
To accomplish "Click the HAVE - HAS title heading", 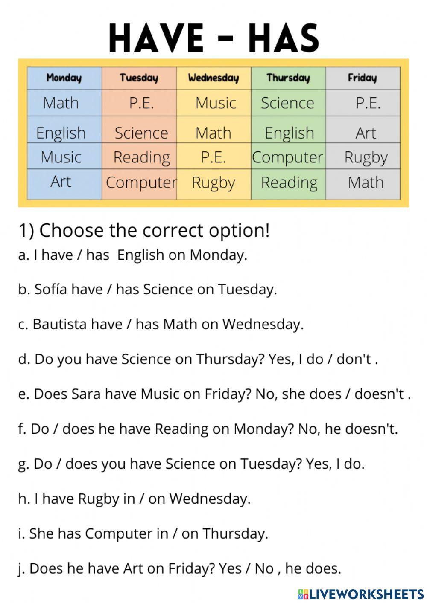I will point(213,38).
